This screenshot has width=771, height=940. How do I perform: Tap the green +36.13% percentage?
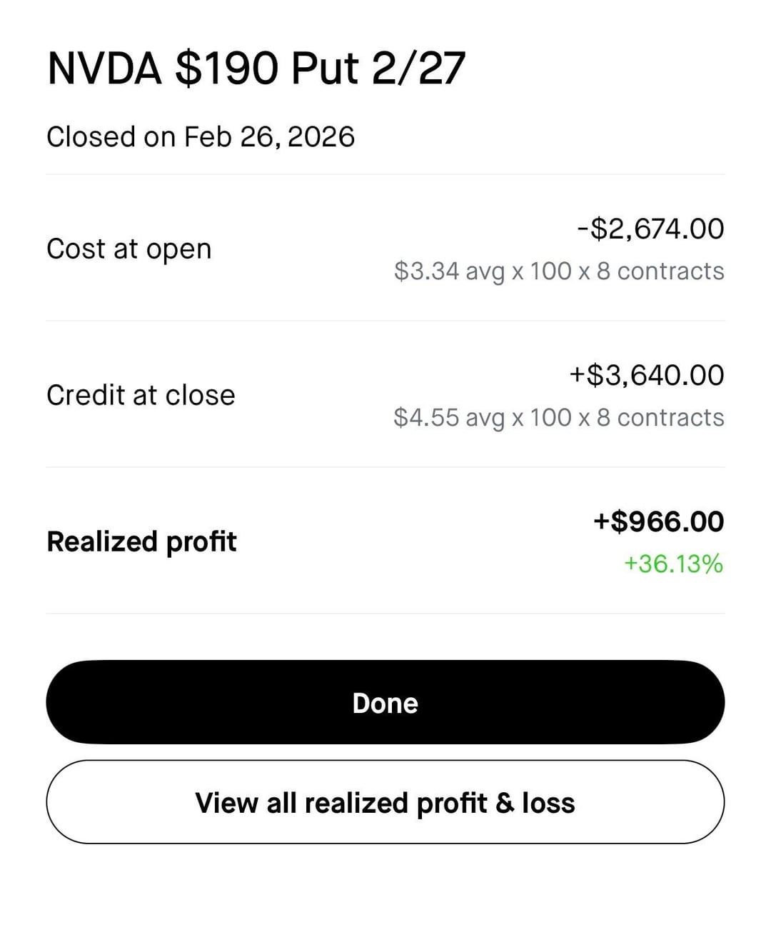point(673,564)
